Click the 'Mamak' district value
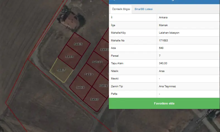 coord(163,25)
